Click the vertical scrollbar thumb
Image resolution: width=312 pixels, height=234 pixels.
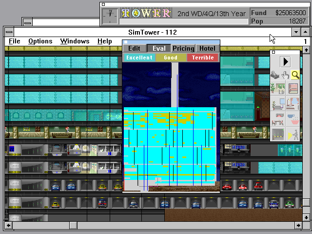306,203
